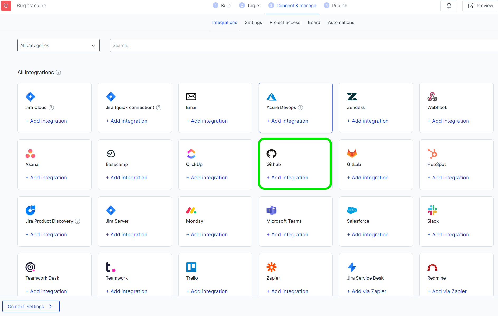The height and width of the screenshot is (316, 498).
Task: Click the Salesforce cloud icon
Action: click(x=352, y=210)
